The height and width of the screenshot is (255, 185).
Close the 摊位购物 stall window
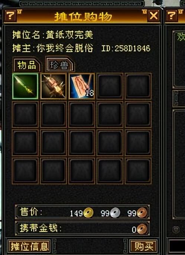tap(154, 16)
